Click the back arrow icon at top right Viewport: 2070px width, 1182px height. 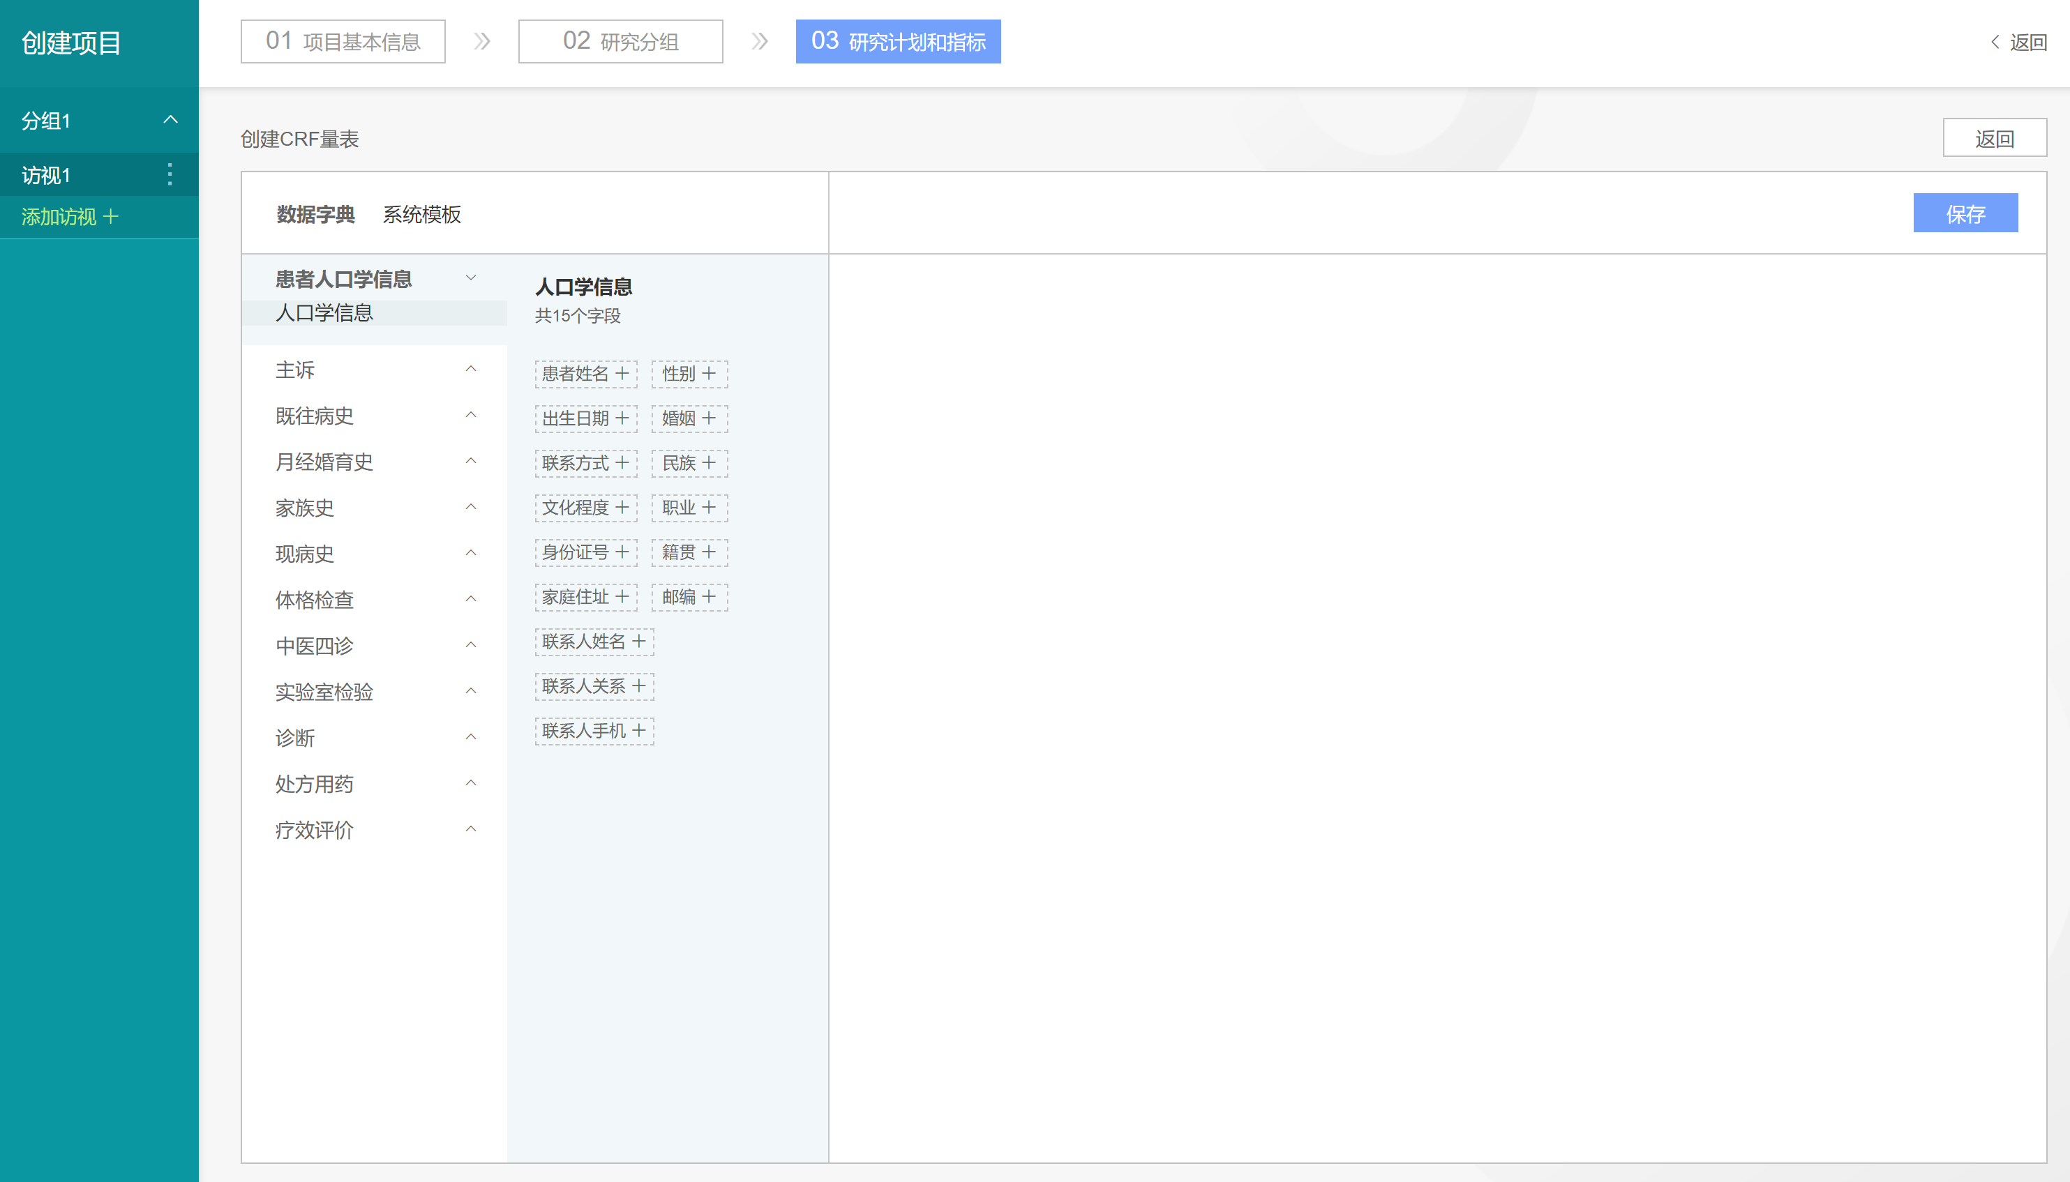1995,43
